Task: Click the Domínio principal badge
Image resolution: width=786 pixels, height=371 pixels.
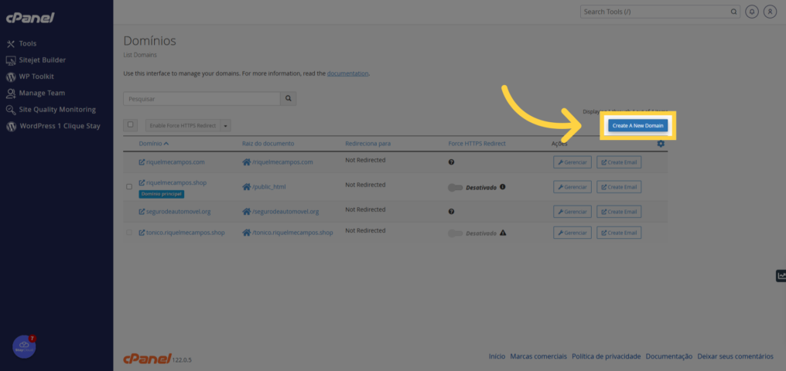Action: click(162, 194)
